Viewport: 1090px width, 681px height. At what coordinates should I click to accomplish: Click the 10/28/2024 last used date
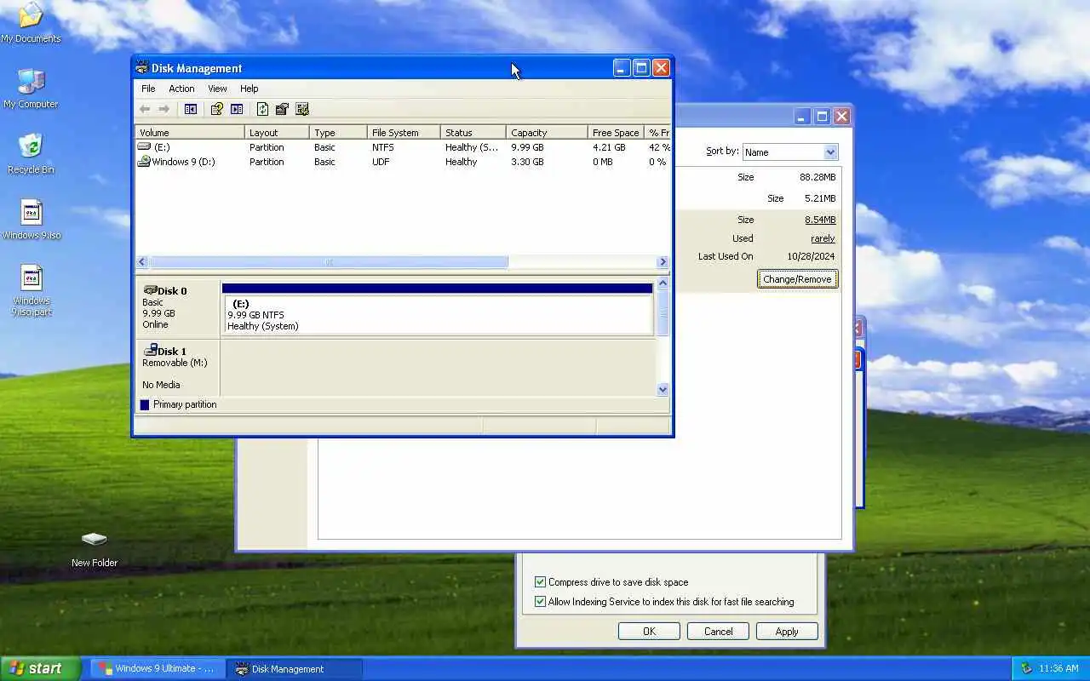pyautogui.click(x=811, y=256)
